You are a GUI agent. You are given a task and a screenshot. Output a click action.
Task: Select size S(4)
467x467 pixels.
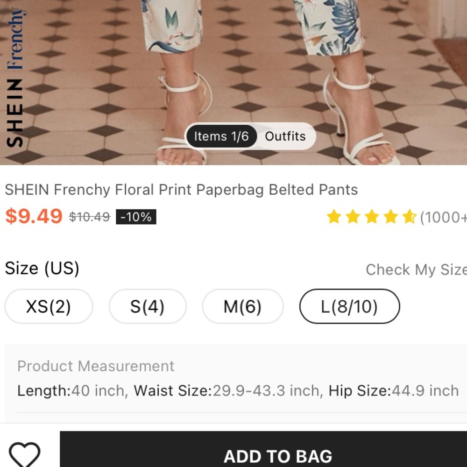148,306
